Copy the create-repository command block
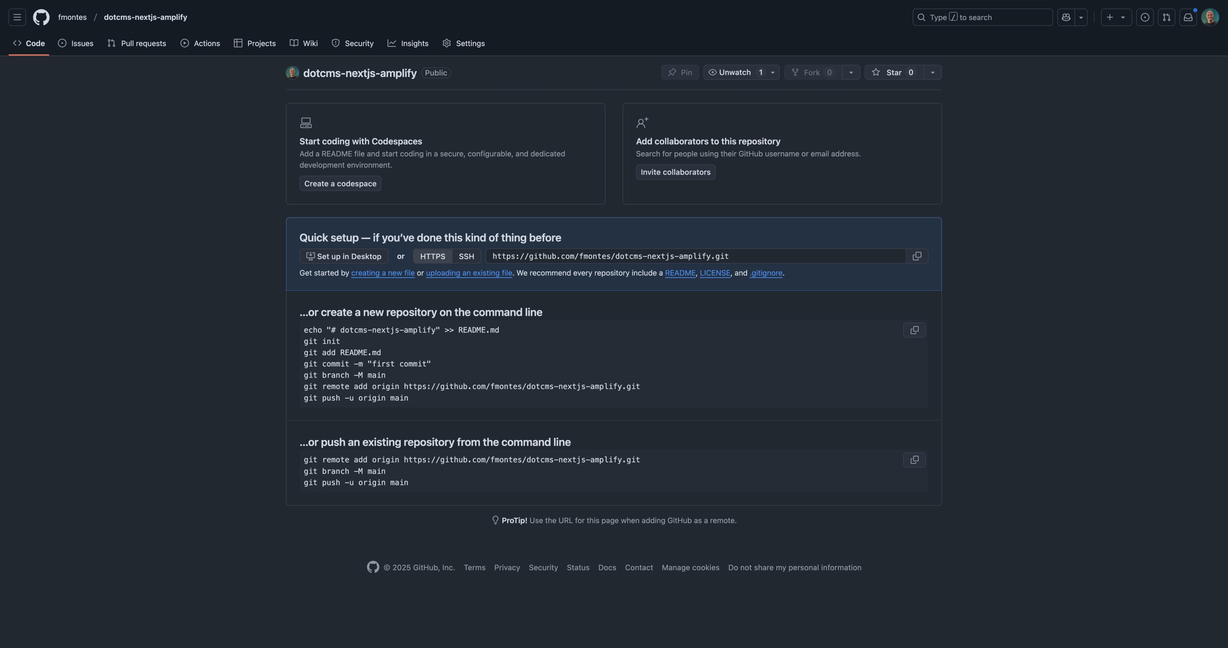The image size is (1228, 648). point(914,330)
